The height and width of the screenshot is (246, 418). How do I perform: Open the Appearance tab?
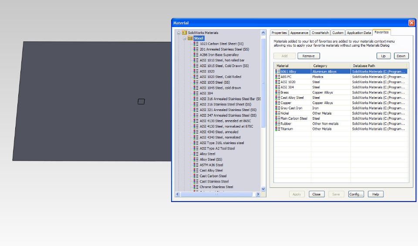299,33
